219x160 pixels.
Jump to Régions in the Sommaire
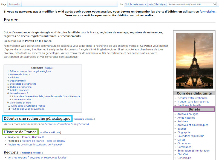point(14,78)
